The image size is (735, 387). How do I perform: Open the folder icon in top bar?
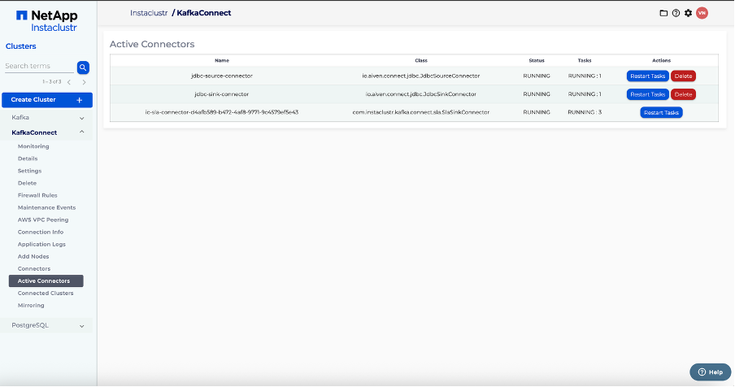pyautogui.click(x=663, y=13)
